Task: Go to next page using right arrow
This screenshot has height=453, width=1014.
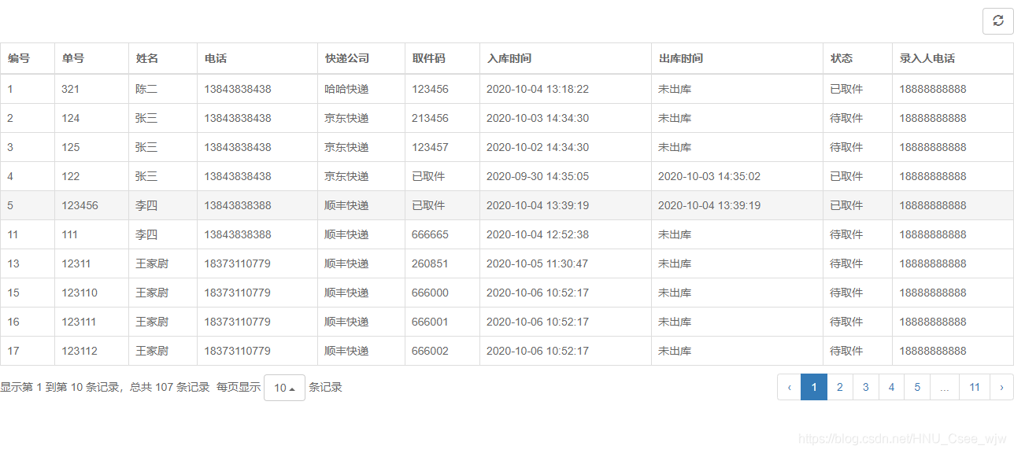Action: point(1001,387)
